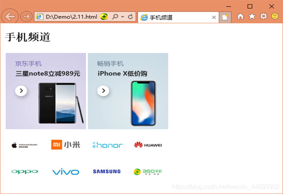Click the OPPO brand logo

click(25, 171)
